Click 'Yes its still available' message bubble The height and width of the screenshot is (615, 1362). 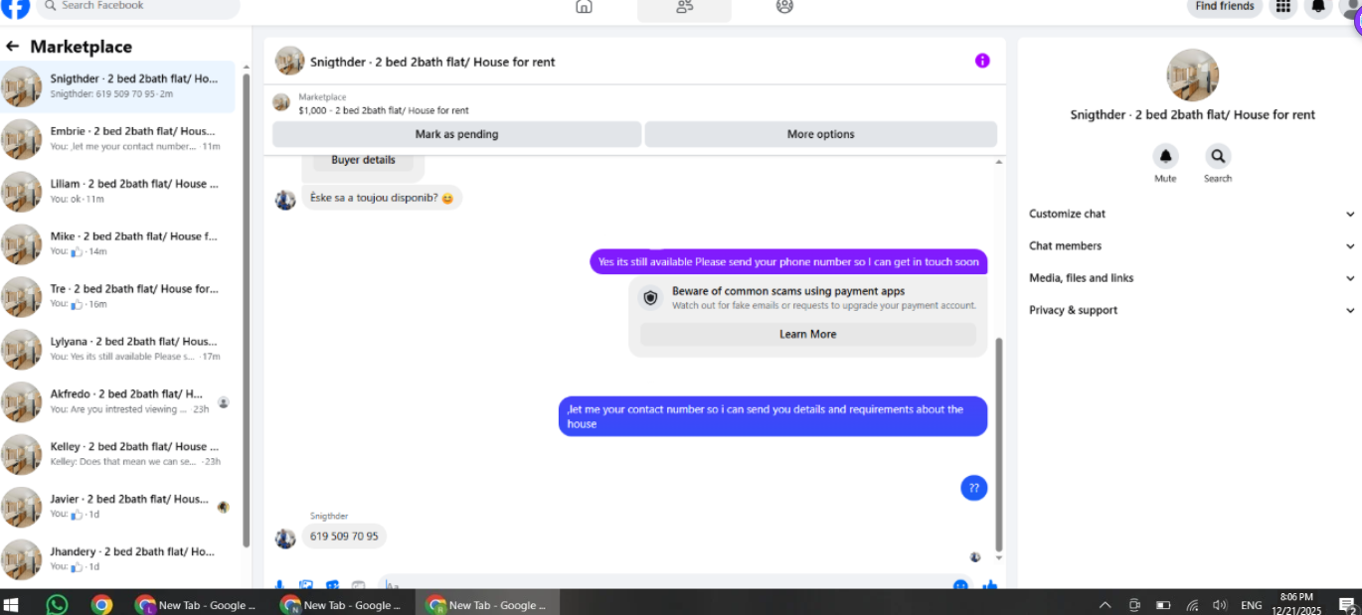click(x=788, y=262)
